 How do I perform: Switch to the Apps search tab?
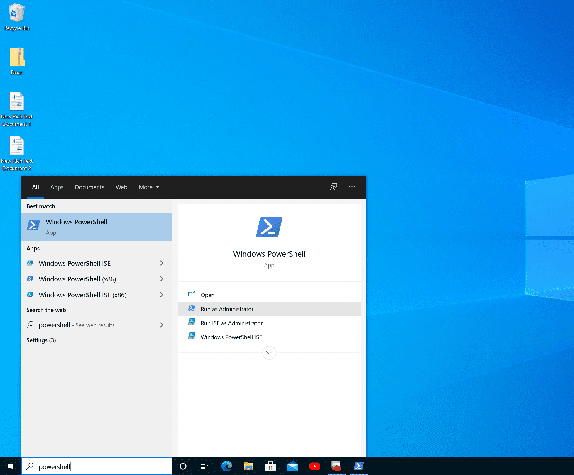57,187
